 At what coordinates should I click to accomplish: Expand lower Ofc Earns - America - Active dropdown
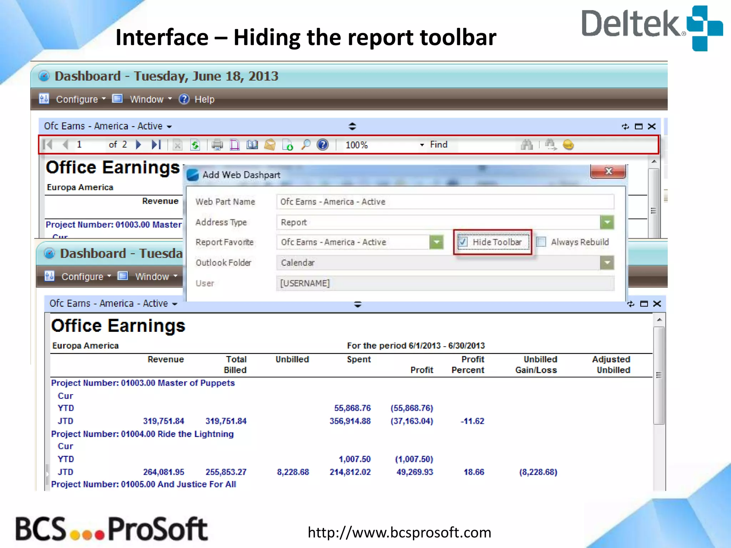click(175, 304)
